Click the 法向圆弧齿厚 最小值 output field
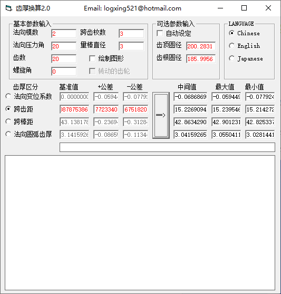Viewport: 281px width, 294px height. pos(260,135)
